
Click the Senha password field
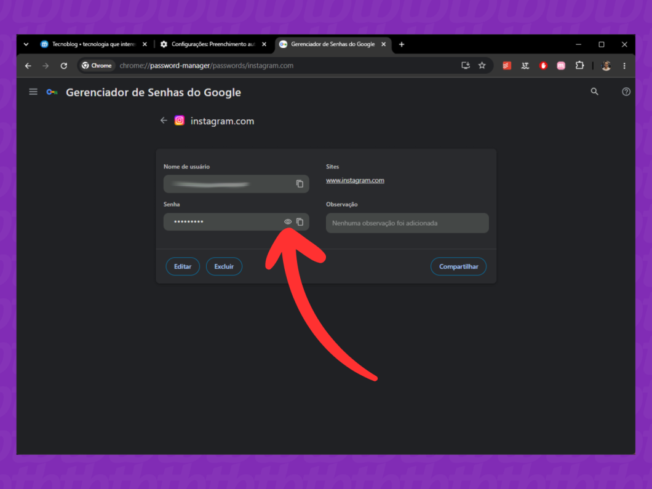tap(236, 221)
